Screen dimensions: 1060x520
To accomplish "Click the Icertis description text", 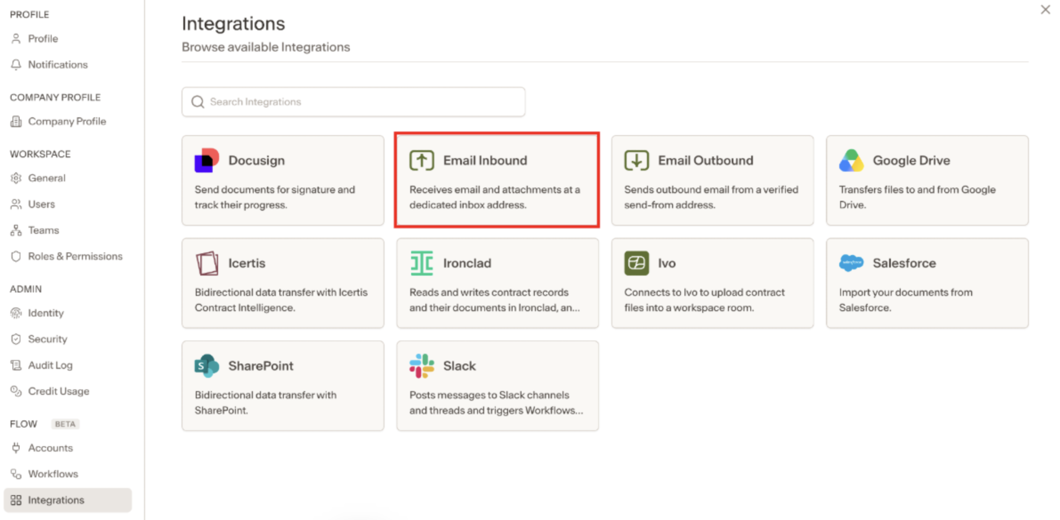I will (x=281, y=300).
